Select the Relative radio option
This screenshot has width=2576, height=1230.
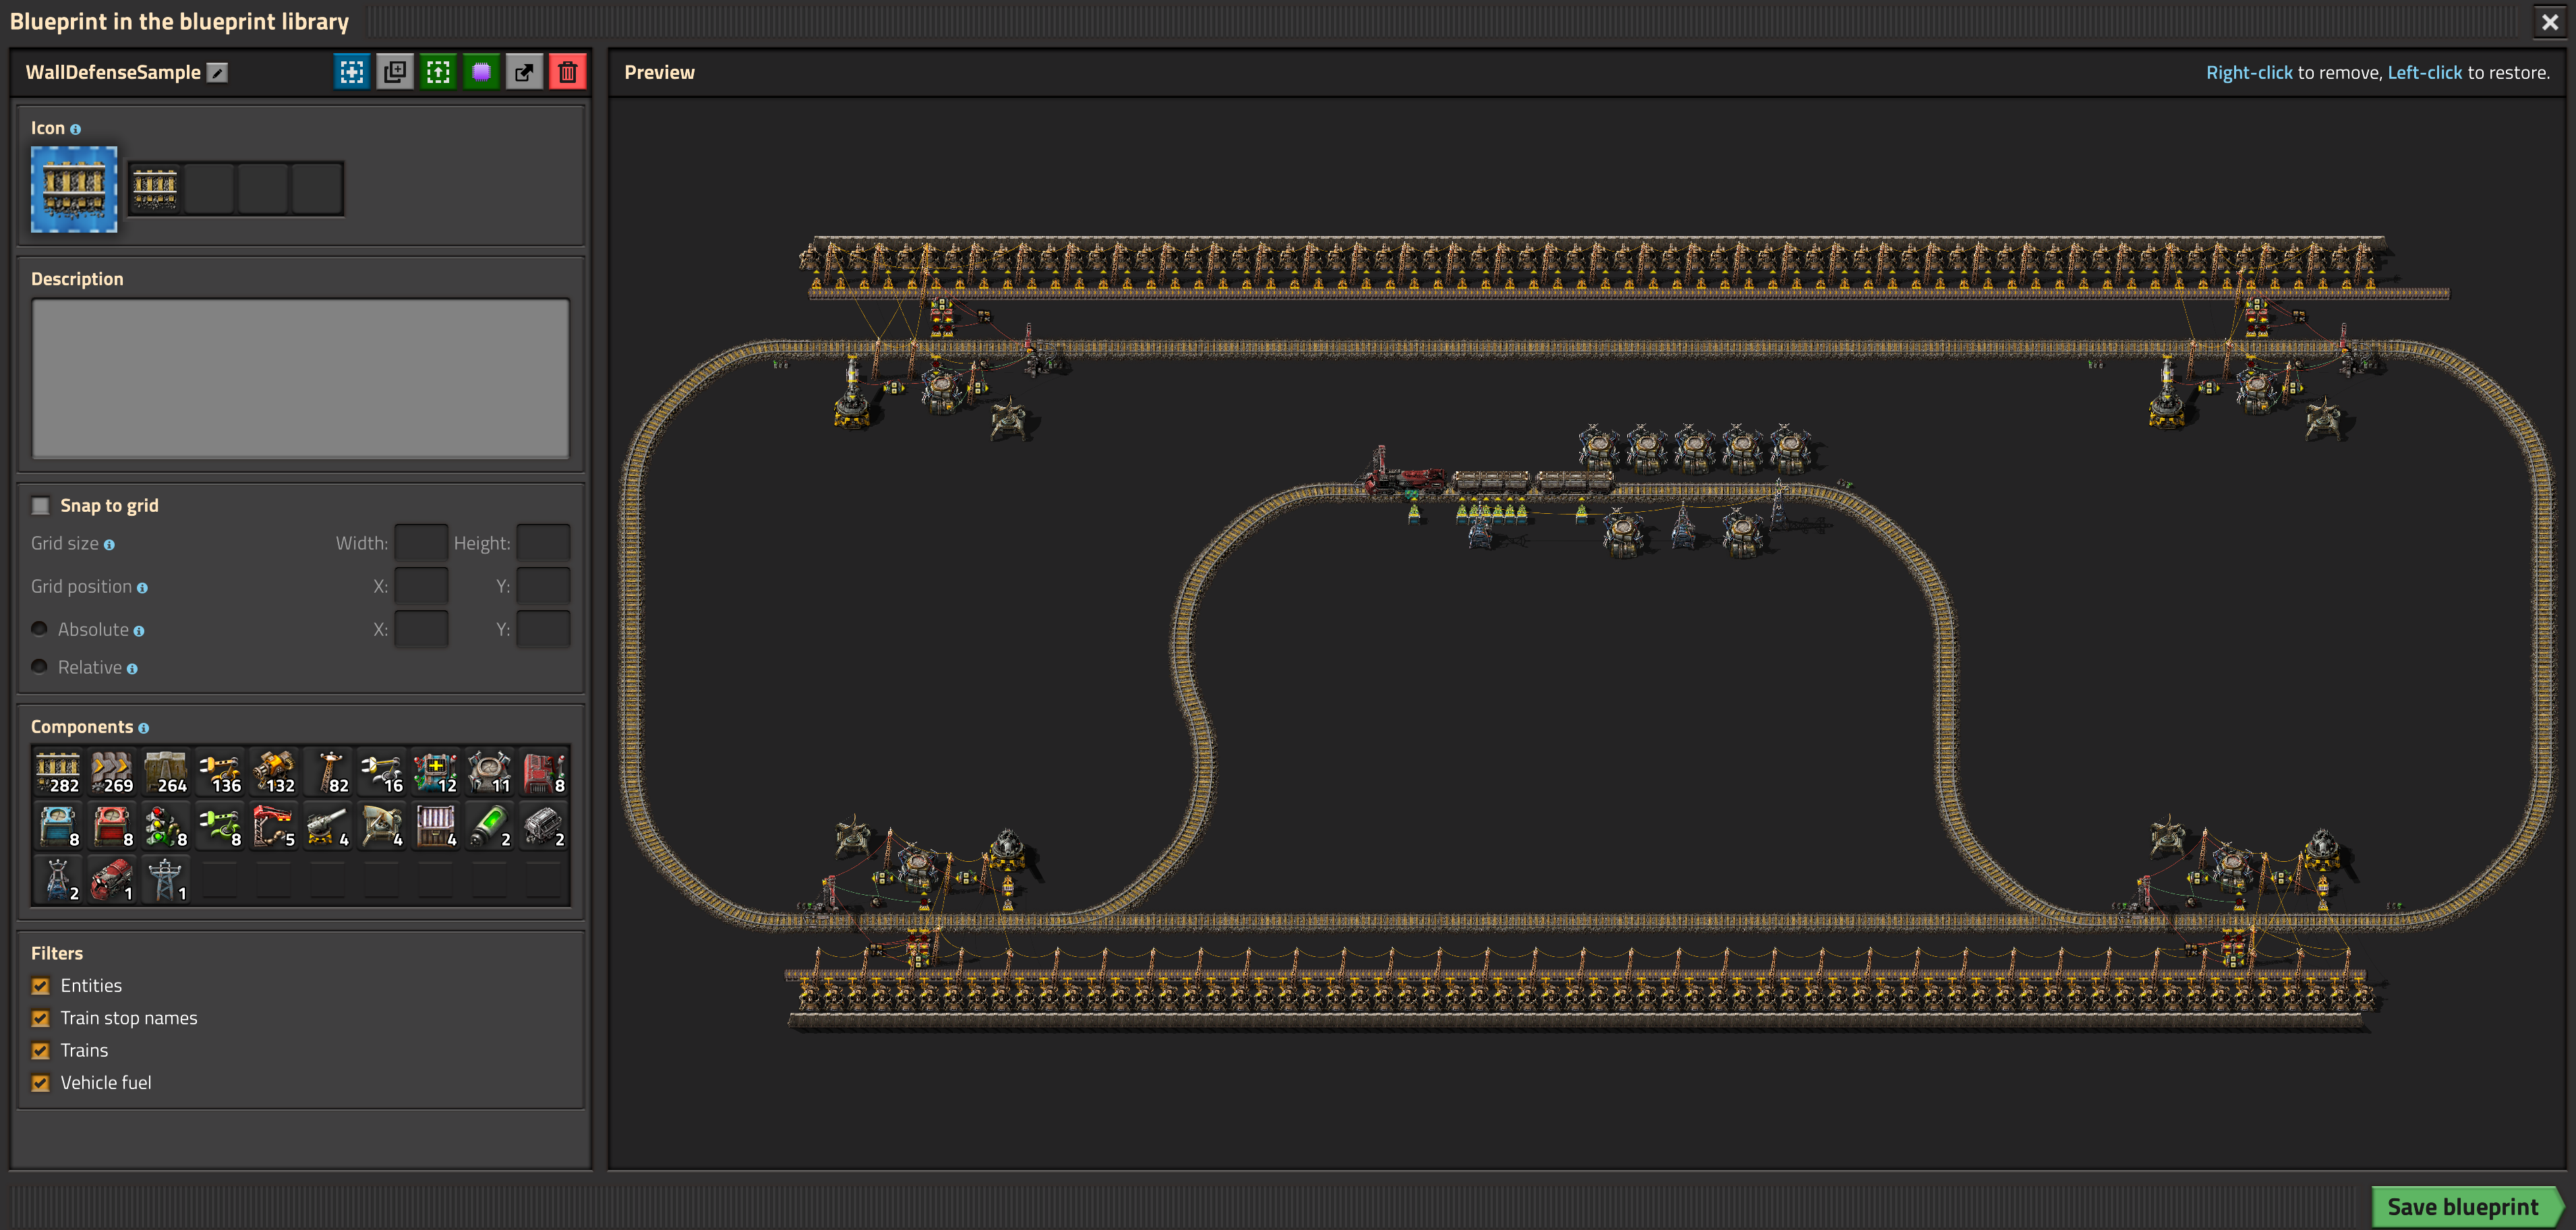click(x=40, y=667)
